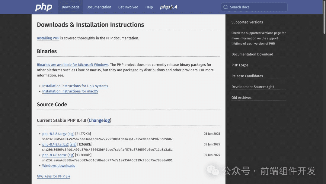Viewport: 326px width, 184px height.
Task: Download the php-8.4.8.tar.bz2 archive
Action: [55, 144]
